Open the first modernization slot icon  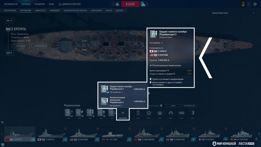tap(69, 113)
